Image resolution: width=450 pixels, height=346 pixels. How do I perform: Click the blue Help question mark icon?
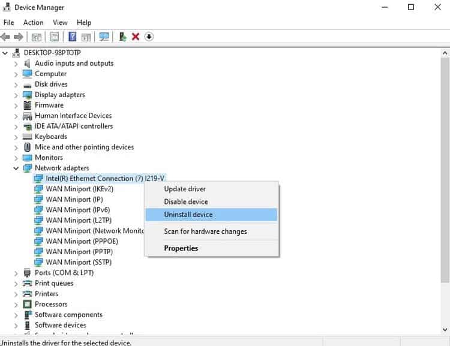(73, 37)
